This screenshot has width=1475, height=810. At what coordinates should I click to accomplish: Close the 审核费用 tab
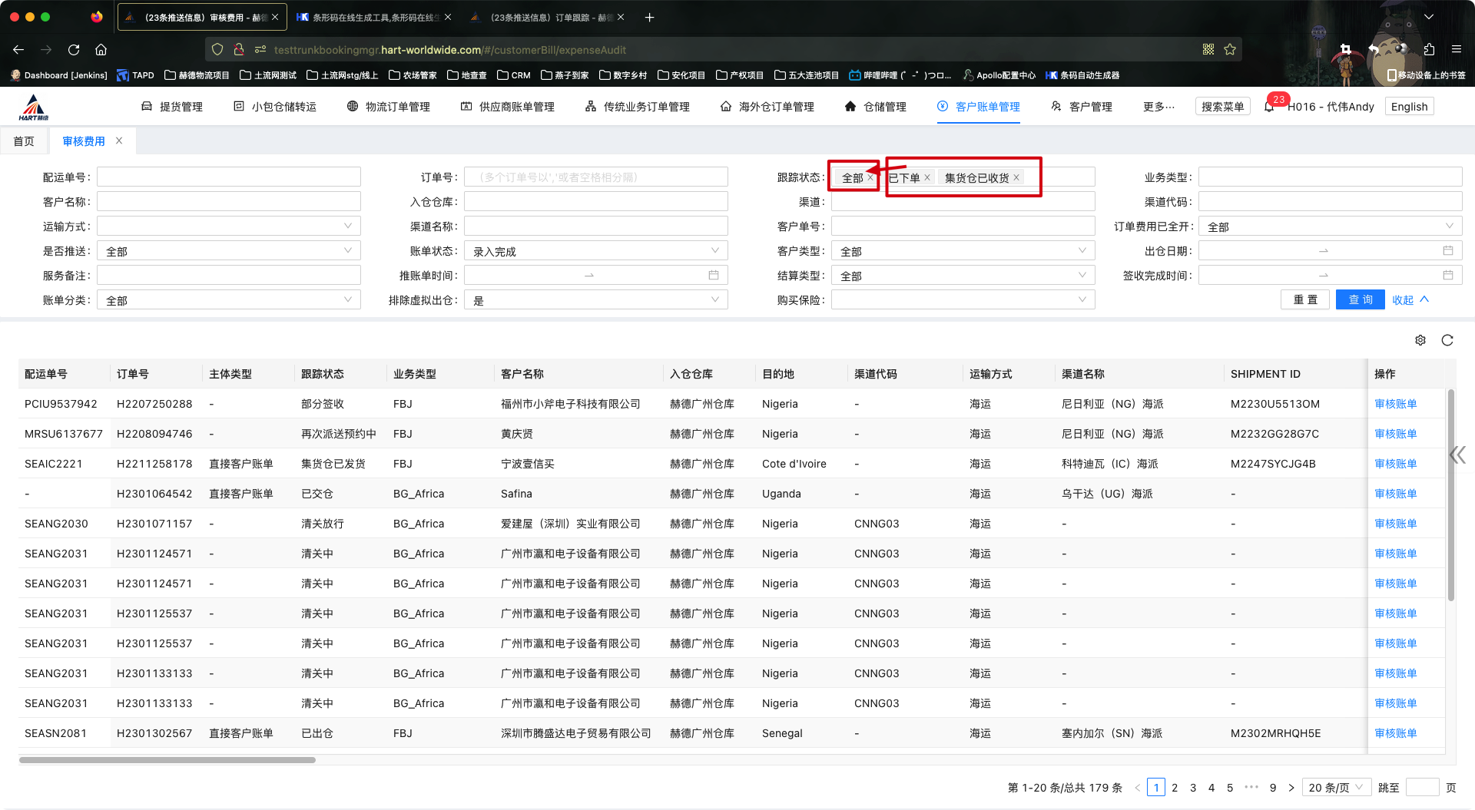click(119, 141)
